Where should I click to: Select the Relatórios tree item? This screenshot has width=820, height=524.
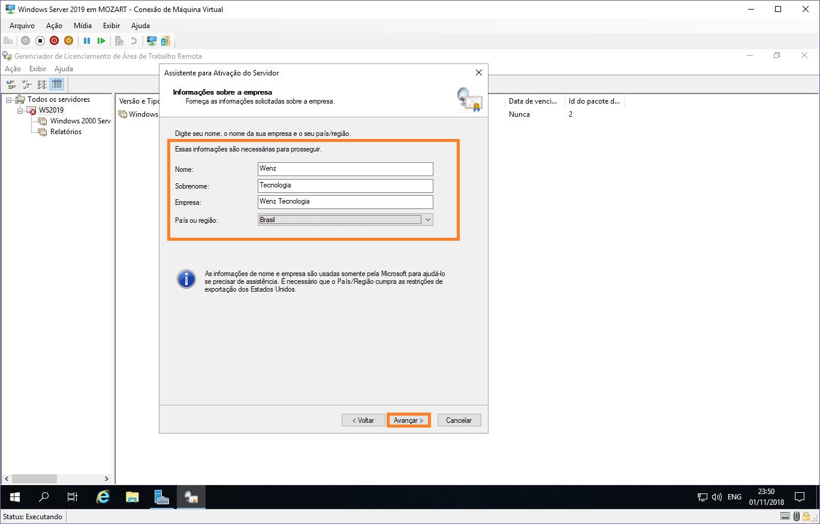coord(66,132)
